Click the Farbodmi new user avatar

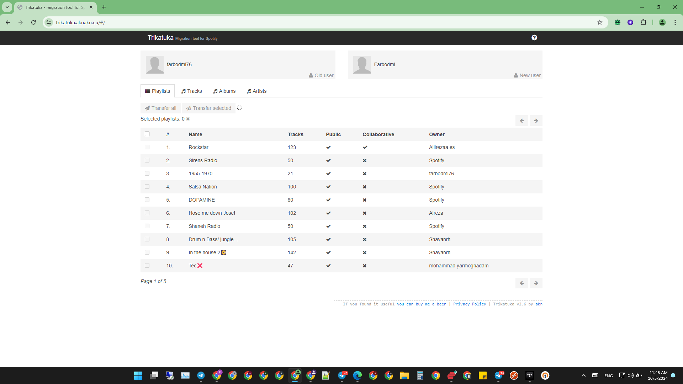362,65
